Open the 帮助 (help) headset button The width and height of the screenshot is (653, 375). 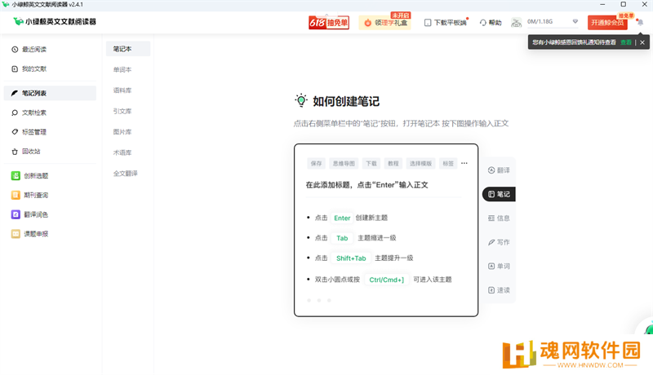click(x=490, y=23)
